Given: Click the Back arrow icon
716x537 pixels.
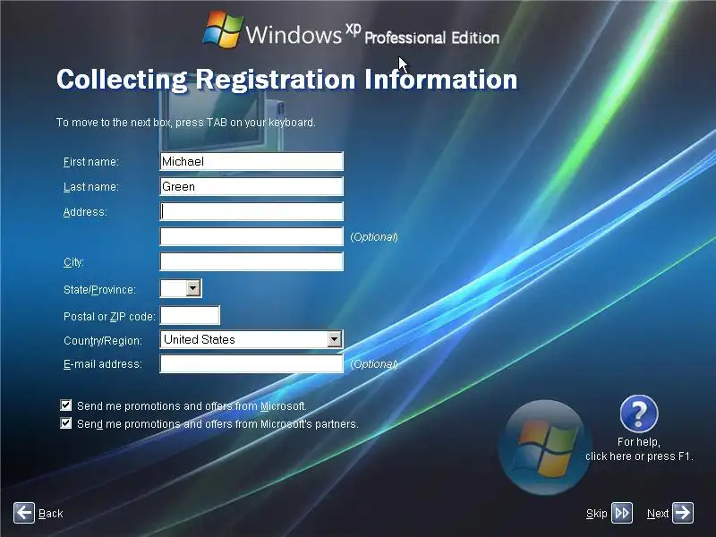Looking at the screenshot, I should (24, 513).
